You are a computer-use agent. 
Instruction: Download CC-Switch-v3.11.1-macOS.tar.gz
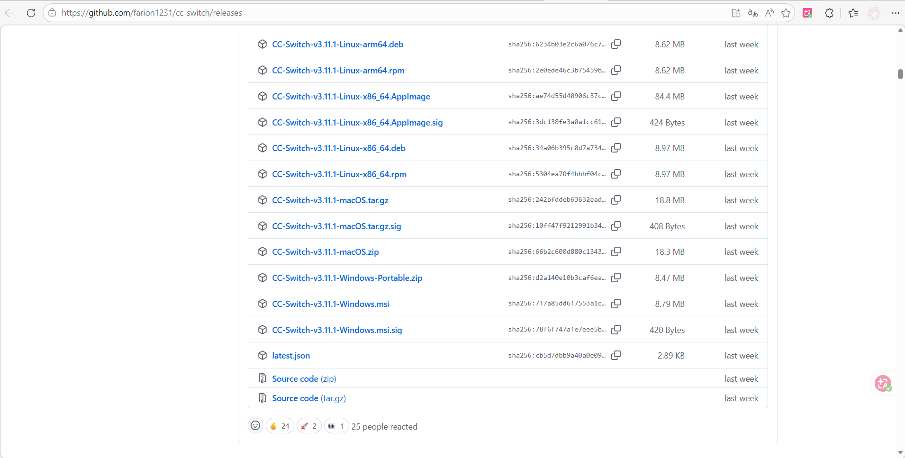click(x=330, y=200)
